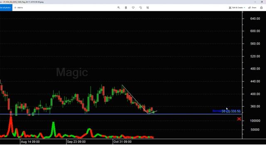Click the Oct 31 09:00 date label
The height and width of the screenshot is (149, 266).
coord(123,142)
